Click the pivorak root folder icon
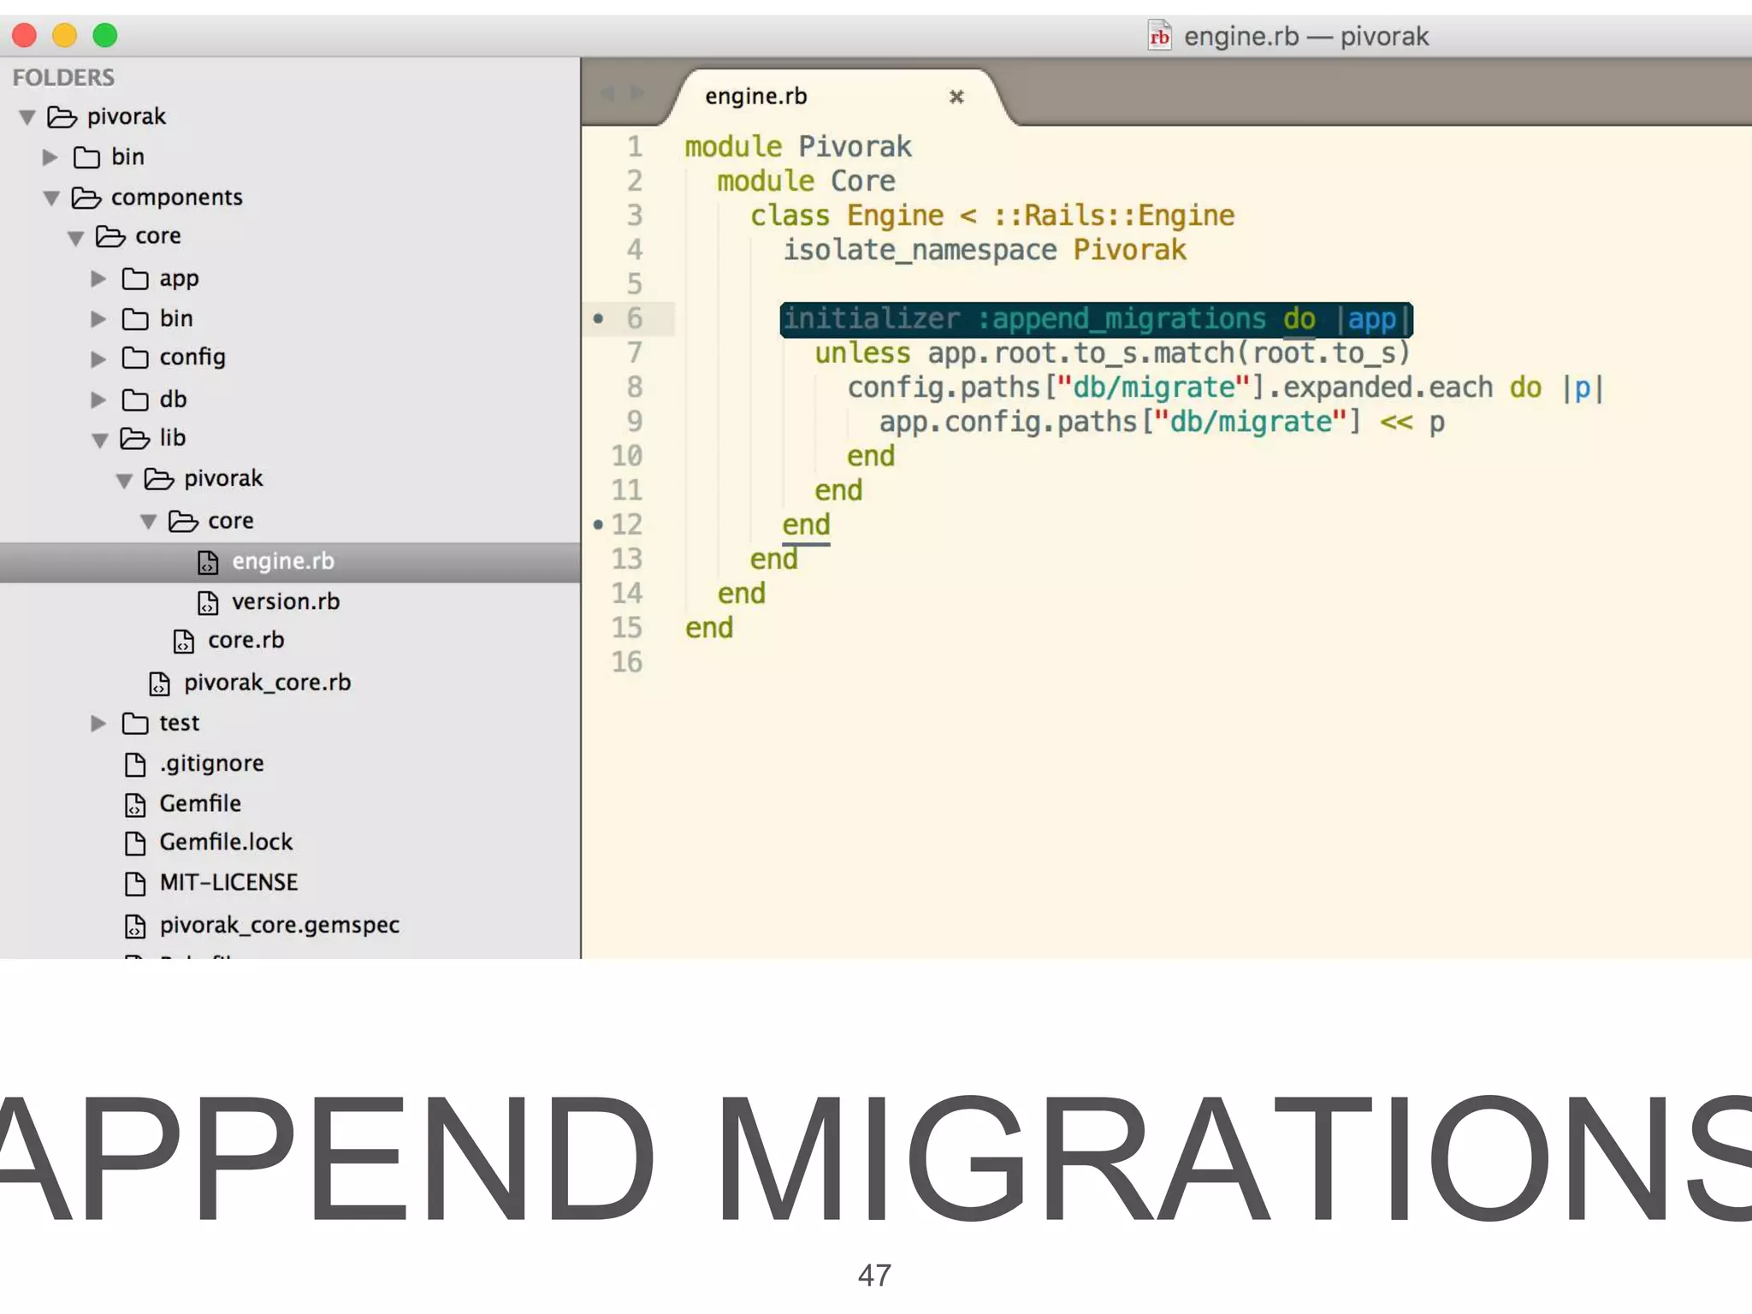Screen dimensions: 1752x1314 click(62, 116)
